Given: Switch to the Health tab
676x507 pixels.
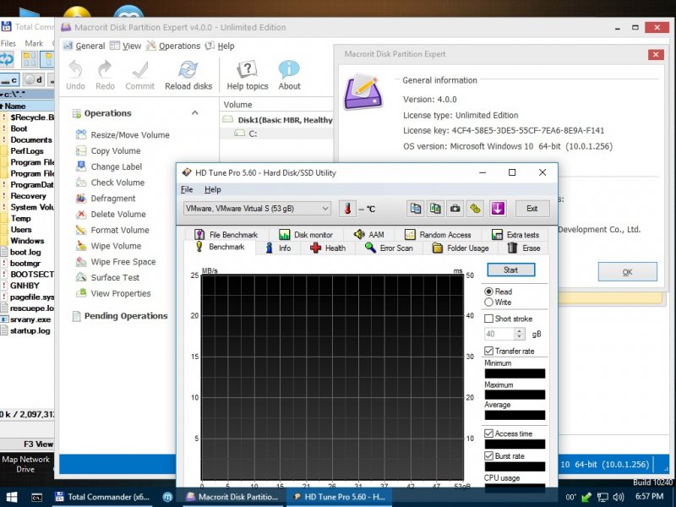Looking at the screenshot, I should (x=328, y=248).
